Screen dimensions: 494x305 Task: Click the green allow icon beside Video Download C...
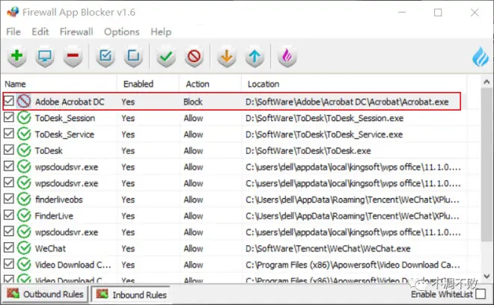(24, 265)
